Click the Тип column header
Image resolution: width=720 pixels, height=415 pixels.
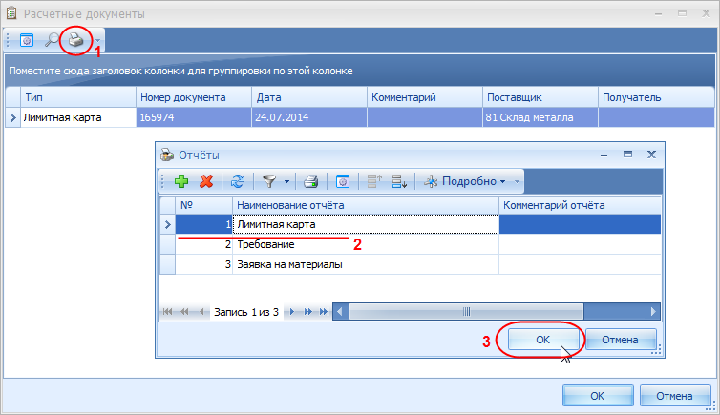(x=78, y=97)
